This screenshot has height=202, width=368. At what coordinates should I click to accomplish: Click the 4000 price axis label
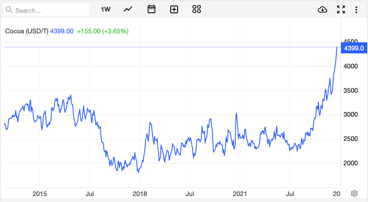[351, 66]
